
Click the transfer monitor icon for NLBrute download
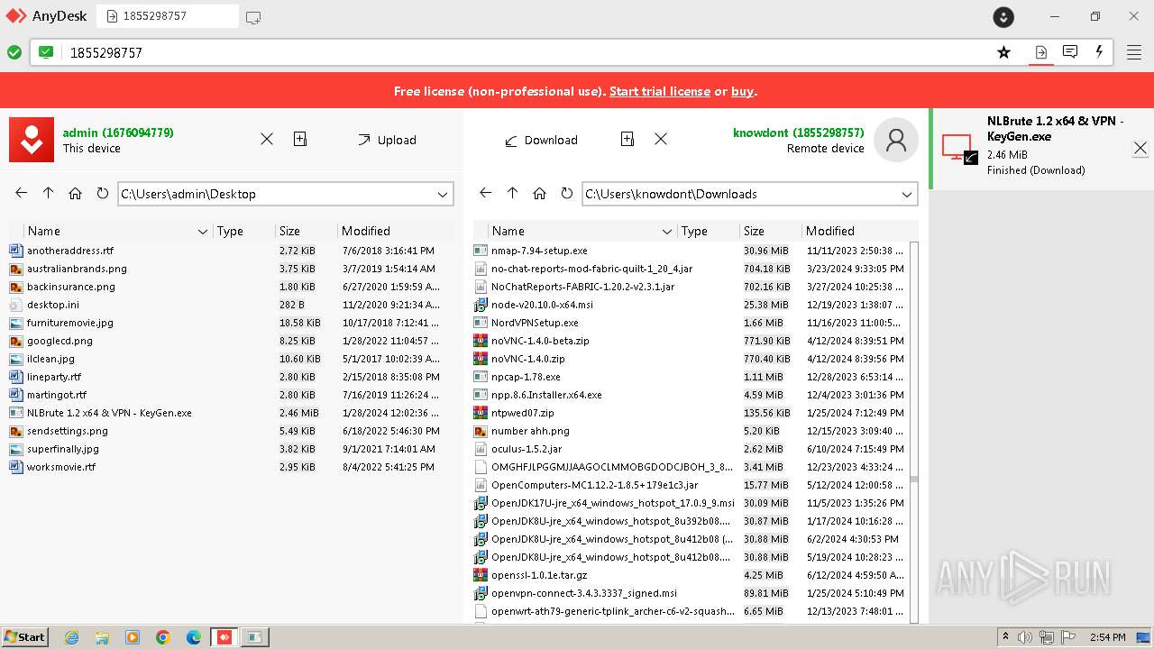click(958, 149)
